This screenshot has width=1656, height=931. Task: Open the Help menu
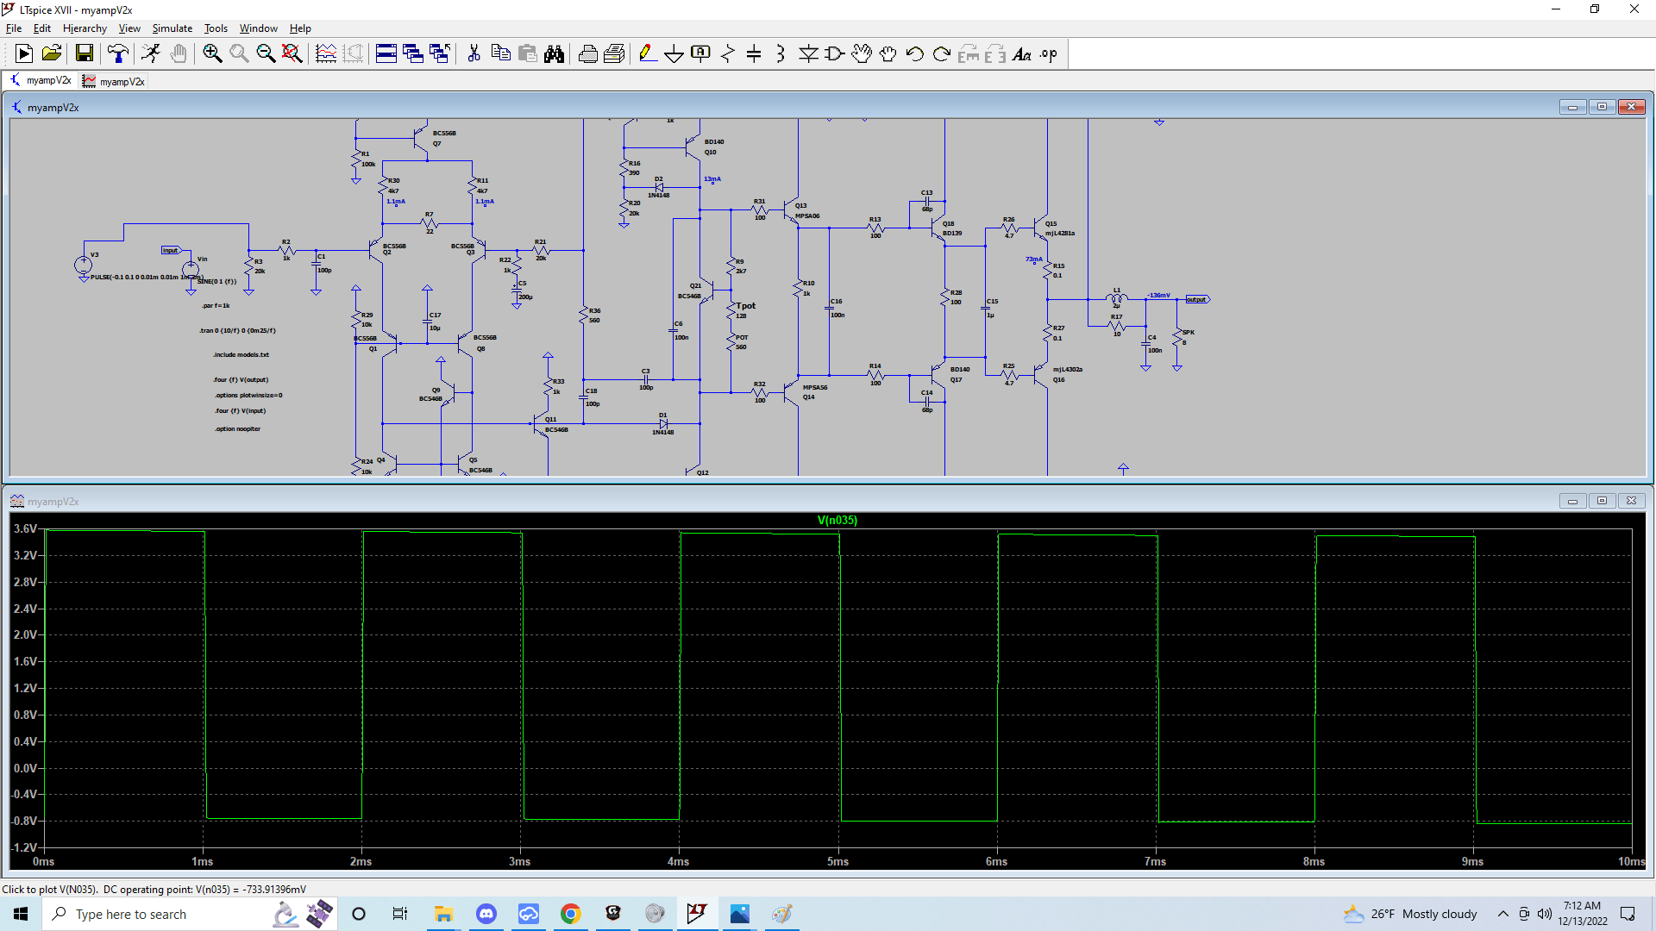point(300,28)
